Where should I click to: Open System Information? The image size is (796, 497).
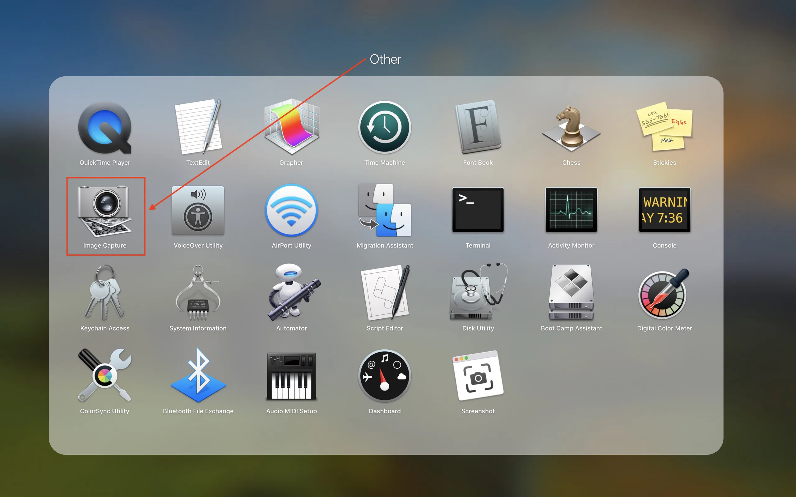click(198, 293)
